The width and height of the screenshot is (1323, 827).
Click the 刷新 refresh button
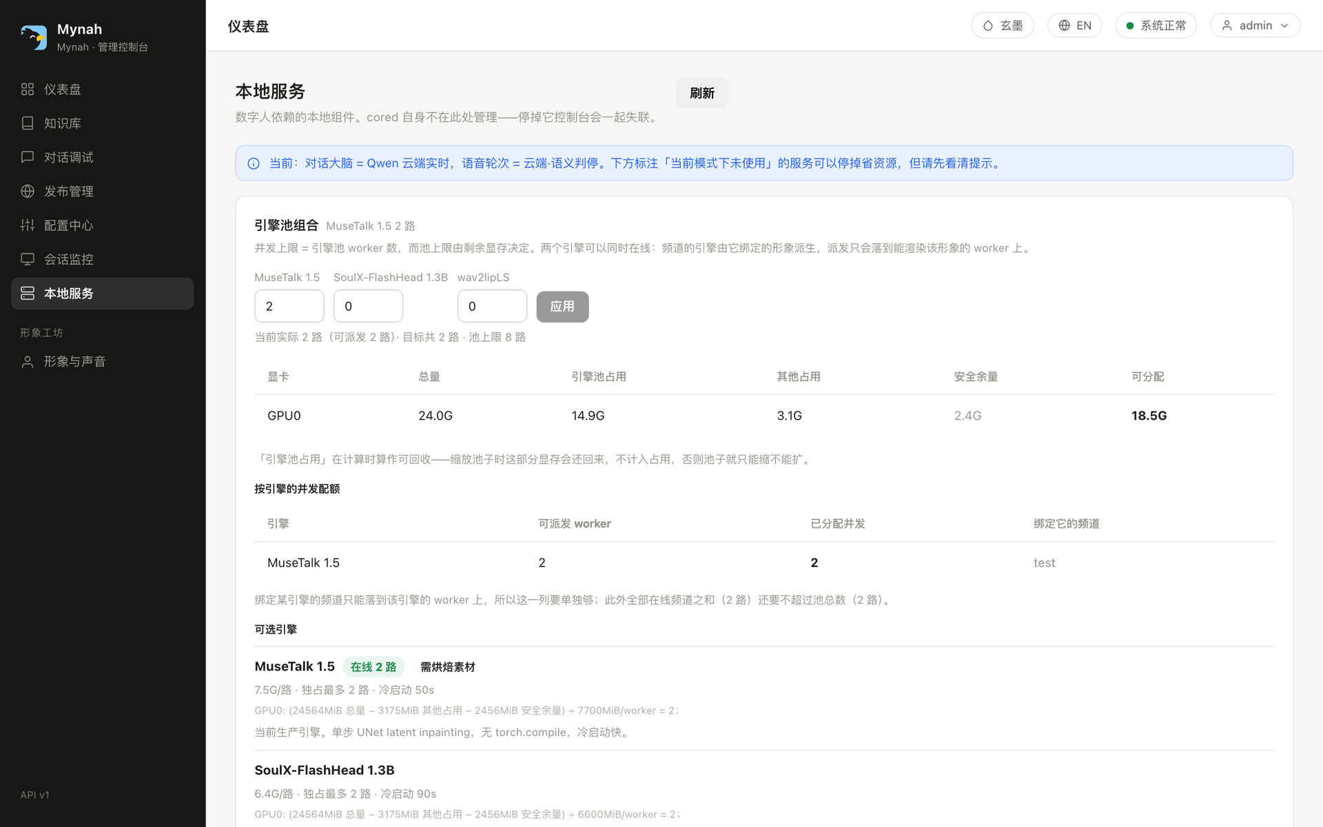(701, 93)
